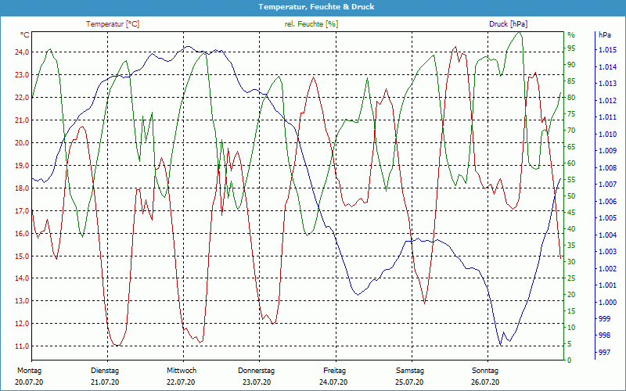The image size is (626, 391).
Task: Click the '22,0' temperature axis value
Action: click(22, 98)
